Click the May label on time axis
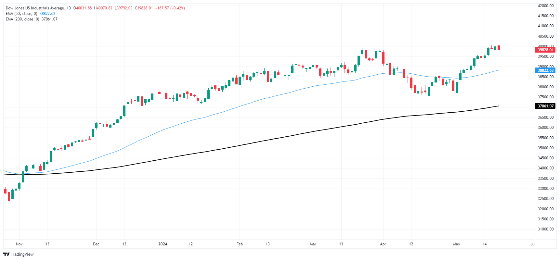560x260 pixels. 456,244
